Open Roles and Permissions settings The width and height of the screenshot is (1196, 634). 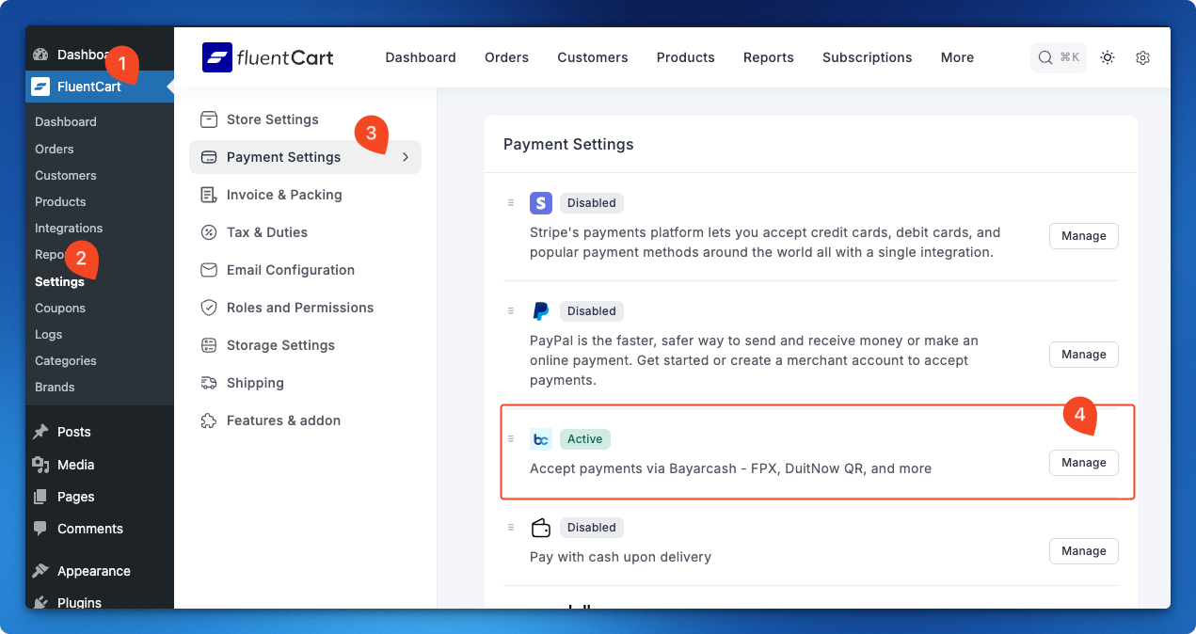[299, 308]
